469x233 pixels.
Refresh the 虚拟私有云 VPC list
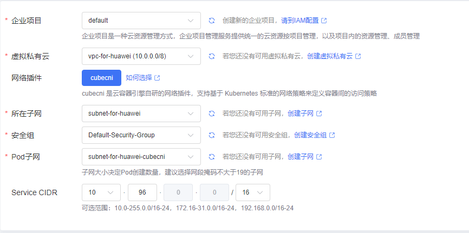tap(212, 56)
